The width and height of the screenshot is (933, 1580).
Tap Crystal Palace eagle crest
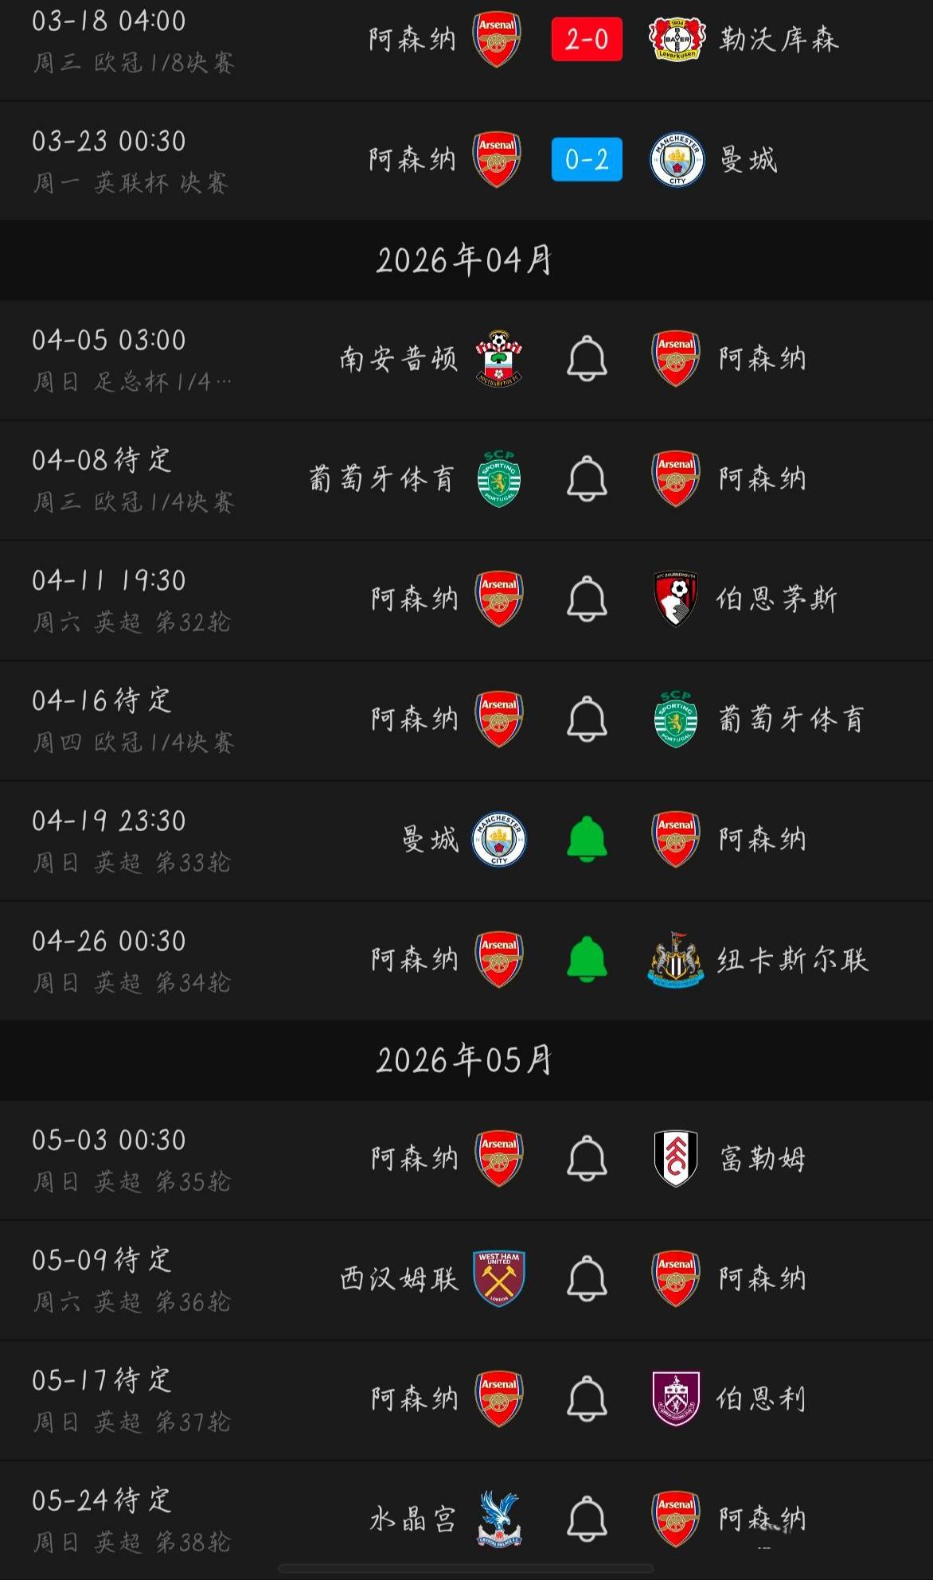tap(499, 1520)
